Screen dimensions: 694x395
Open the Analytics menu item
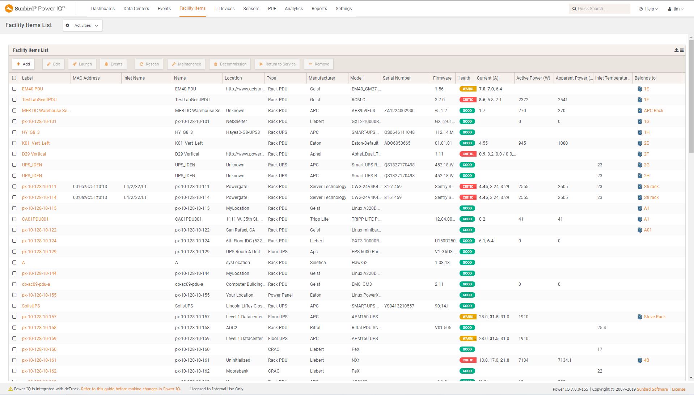pyautogui.click(x=293, y=8)
